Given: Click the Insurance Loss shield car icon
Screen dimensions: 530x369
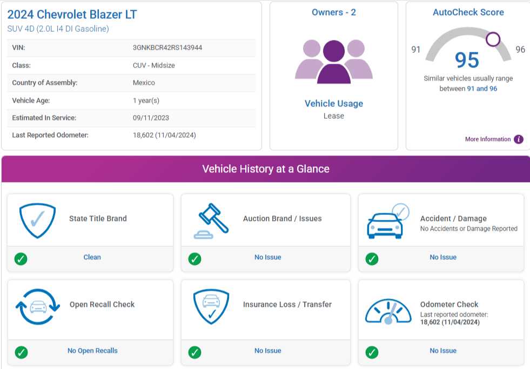Looking at the screenshot, I should [x=211, y=306].
